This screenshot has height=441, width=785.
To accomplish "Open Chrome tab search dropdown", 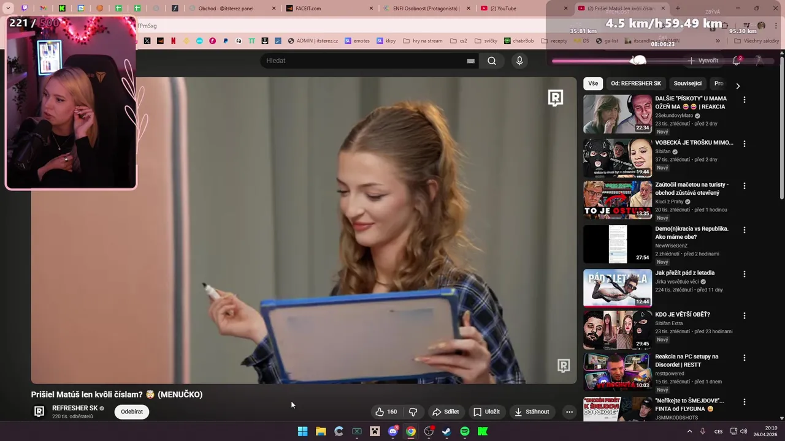I will pos(8,9).
